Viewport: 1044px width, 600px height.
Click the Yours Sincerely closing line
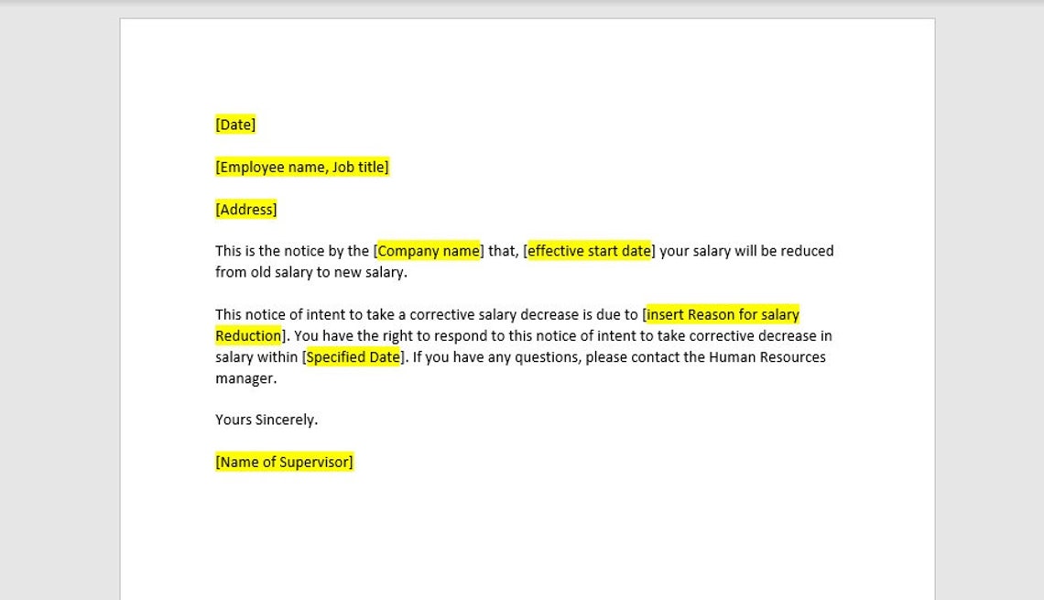[x=266, y=420]
